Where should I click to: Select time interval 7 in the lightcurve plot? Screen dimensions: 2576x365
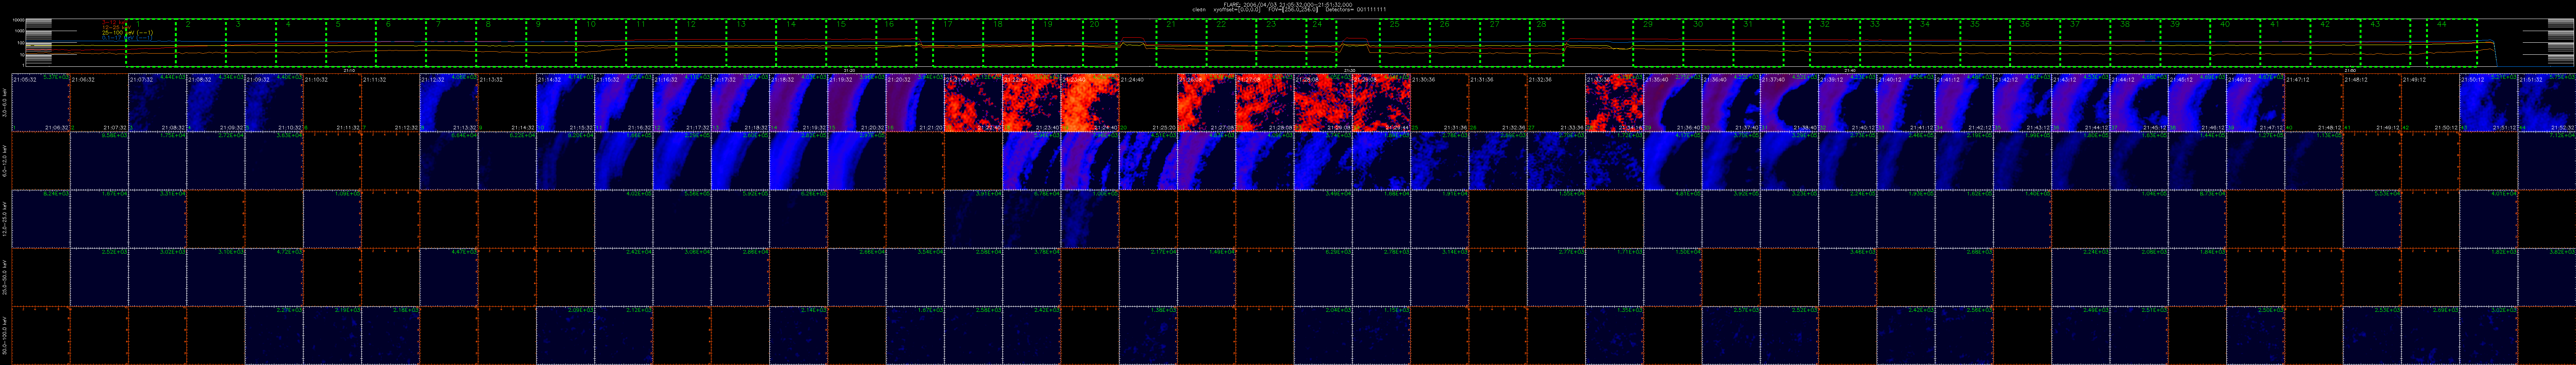(x=451, y=43)
